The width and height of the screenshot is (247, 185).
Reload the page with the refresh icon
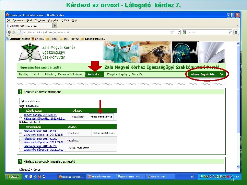[179, 32]
